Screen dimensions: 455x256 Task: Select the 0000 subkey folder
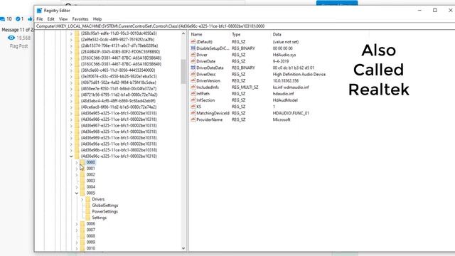point(90,162)
